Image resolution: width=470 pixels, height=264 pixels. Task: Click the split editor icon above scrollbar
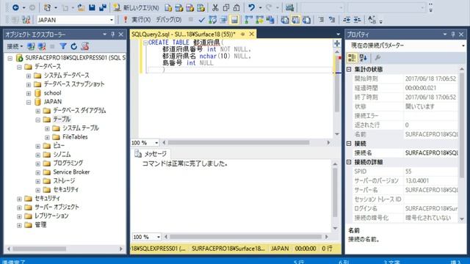pos(337,44)
